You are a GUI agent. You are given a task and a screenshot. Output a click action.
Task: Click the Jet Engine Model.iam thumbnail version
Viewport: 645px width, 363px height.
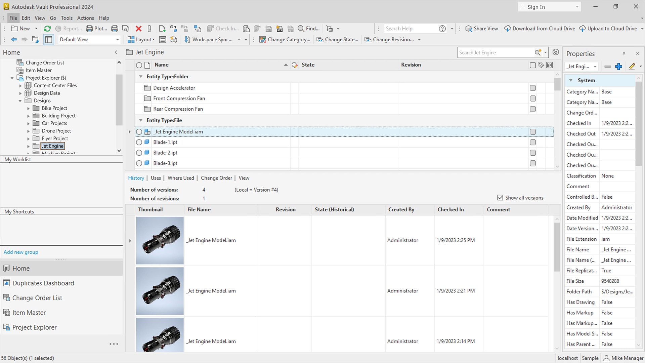coord(160,240)
